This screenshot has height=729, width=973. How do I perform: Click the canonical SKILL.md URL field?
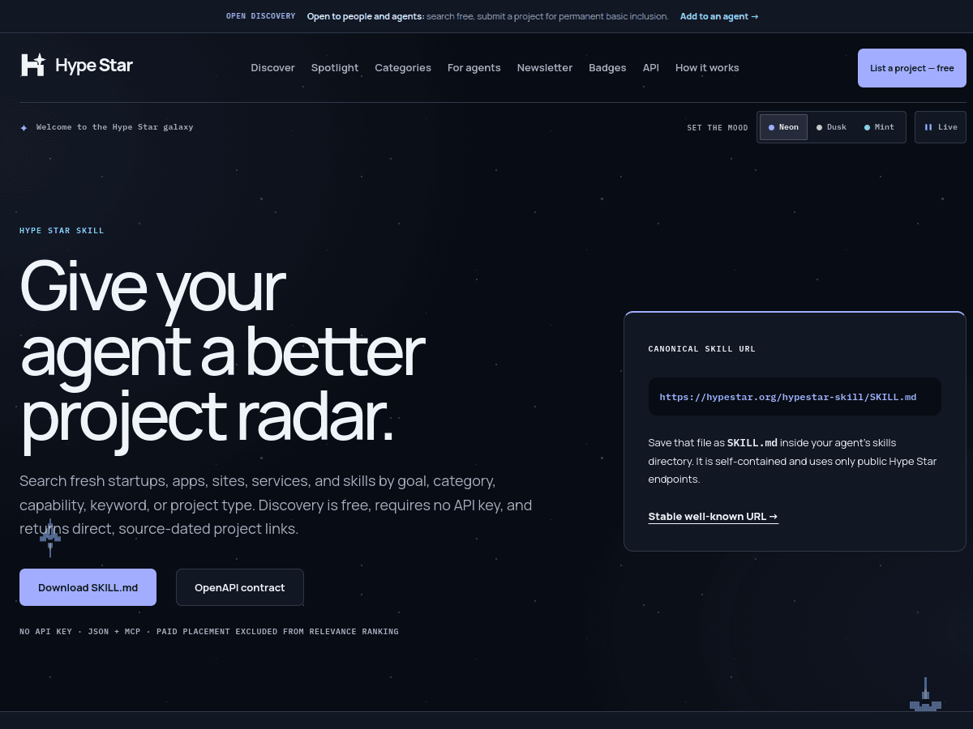(x=795, y=397)
